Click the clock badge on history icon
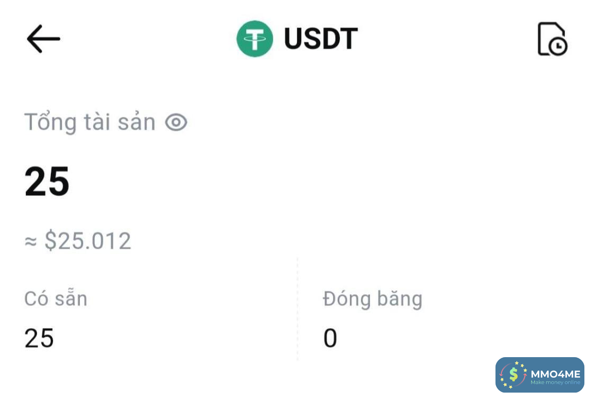The image size is (595, 400). (x=557, y=47)
